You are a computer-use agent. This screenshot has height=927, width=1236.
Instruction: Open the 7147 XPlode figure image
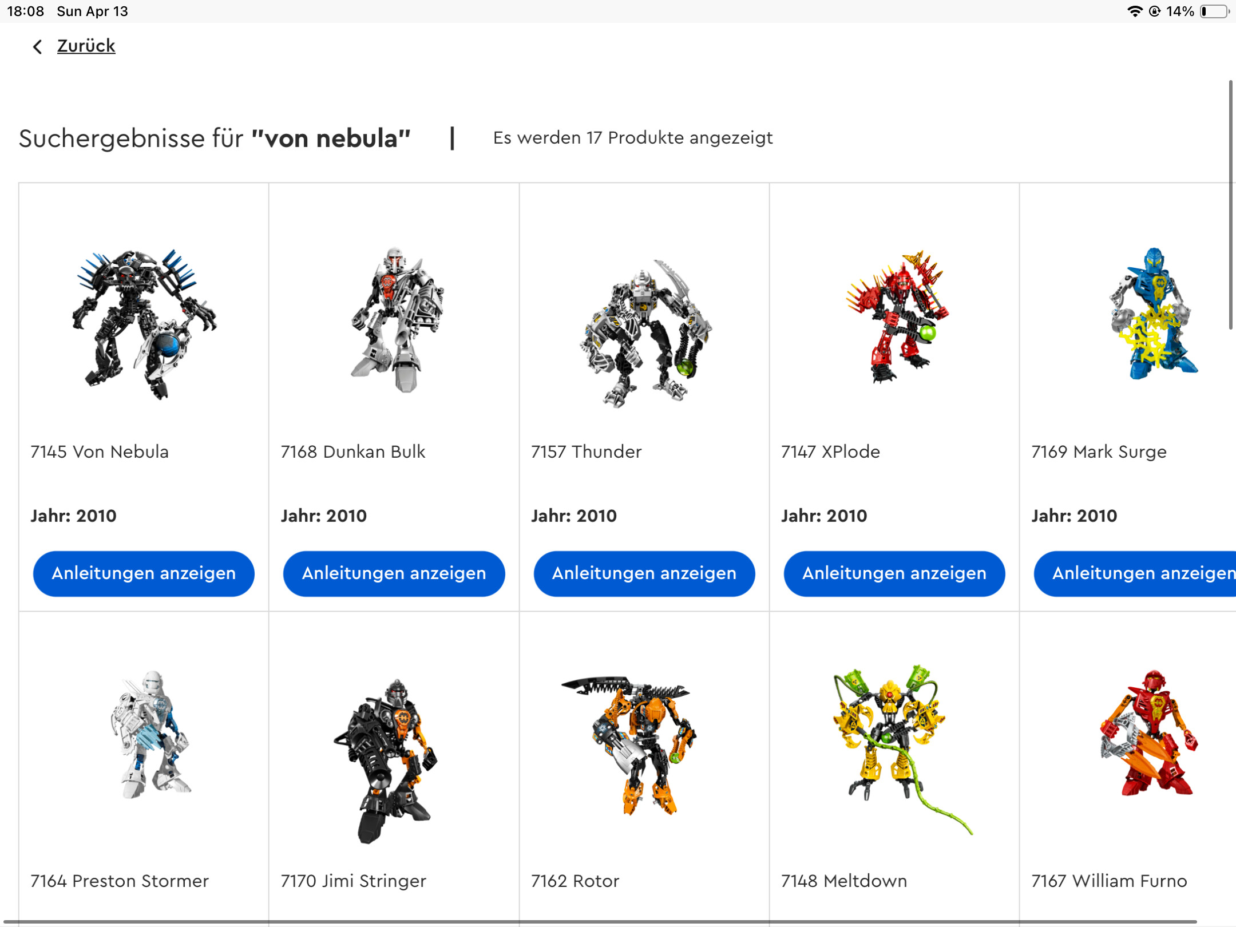(897, 316)
